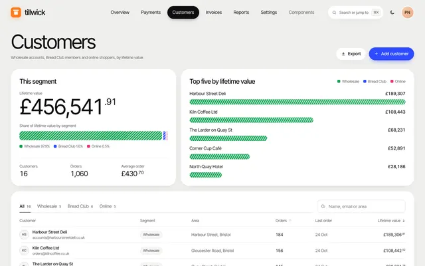Click the £430.70 average order figure

(133, 174)
